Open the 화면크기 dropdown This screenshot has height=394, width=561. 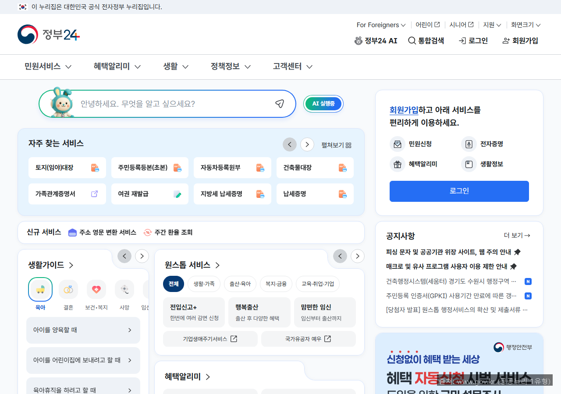point(525,25)
